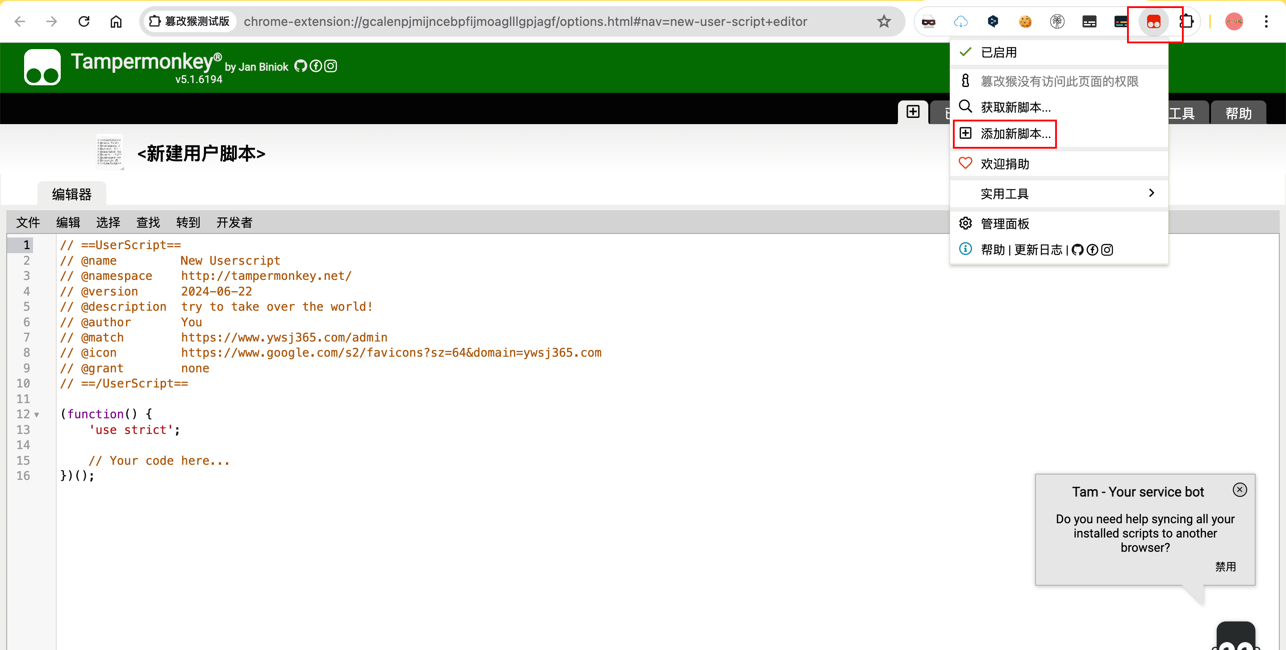
Task: Switch to the 帮助 tab
Action: pos(1238,113)
